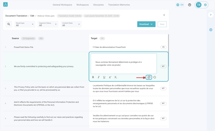This screenshot has width=215, height=131.
Task: Open settings gear next to TB avatar
Action: point(205,5)
